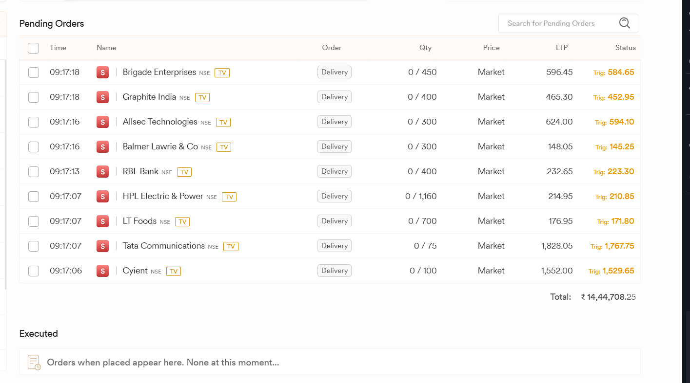This screenshot has height=383, width=690.
Task: Open the Graphite India stock name
Action: coord(149,97)
